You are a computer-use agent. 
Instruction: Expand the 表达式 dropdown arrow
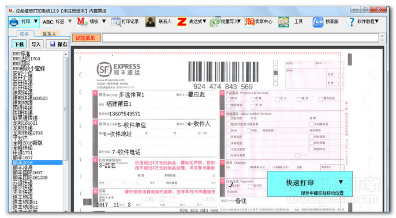pyautogui.click(x=204, y=21)
